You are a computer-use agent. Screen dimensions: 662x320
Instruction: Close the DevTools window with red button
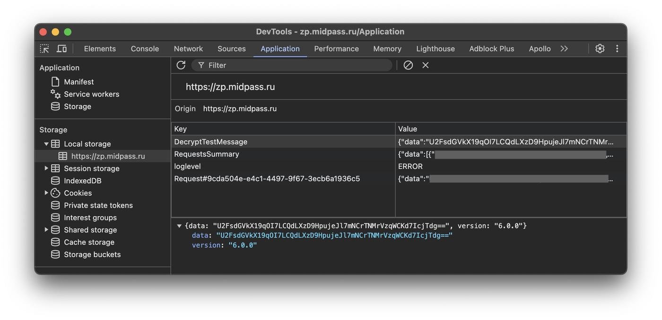point(43,32)
